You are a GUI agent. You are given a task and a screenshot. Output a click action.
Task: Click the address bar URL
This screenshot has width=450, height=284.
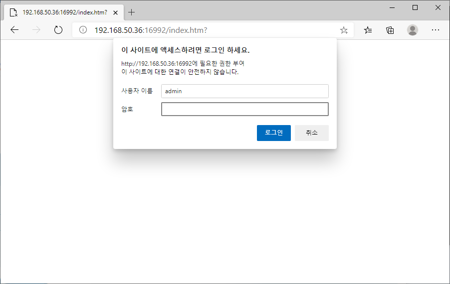click(x=151, y=30)
